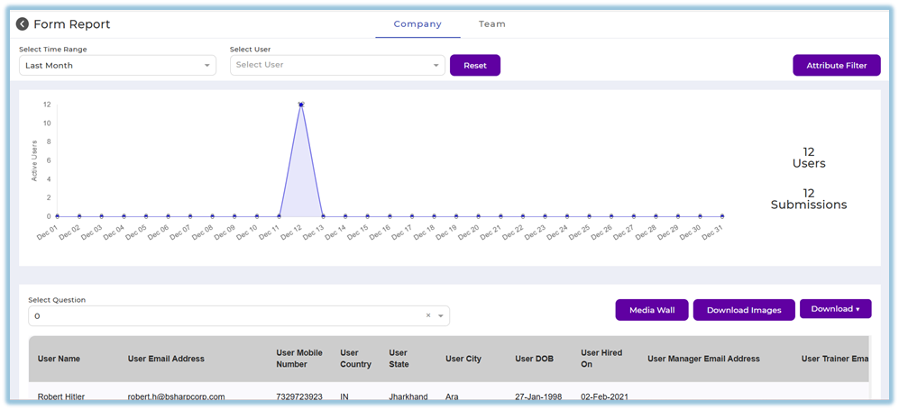Click the Dec 12 peak data point
The image size is (899, 410).
pos(301,105)
